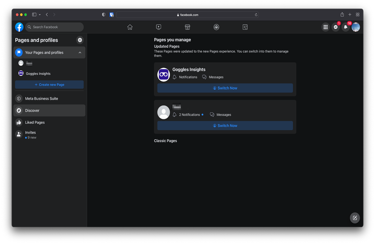Select Goggles Insights in sidebar list
The height and width of the screenshot is (244, 375).
pos(38,74)
